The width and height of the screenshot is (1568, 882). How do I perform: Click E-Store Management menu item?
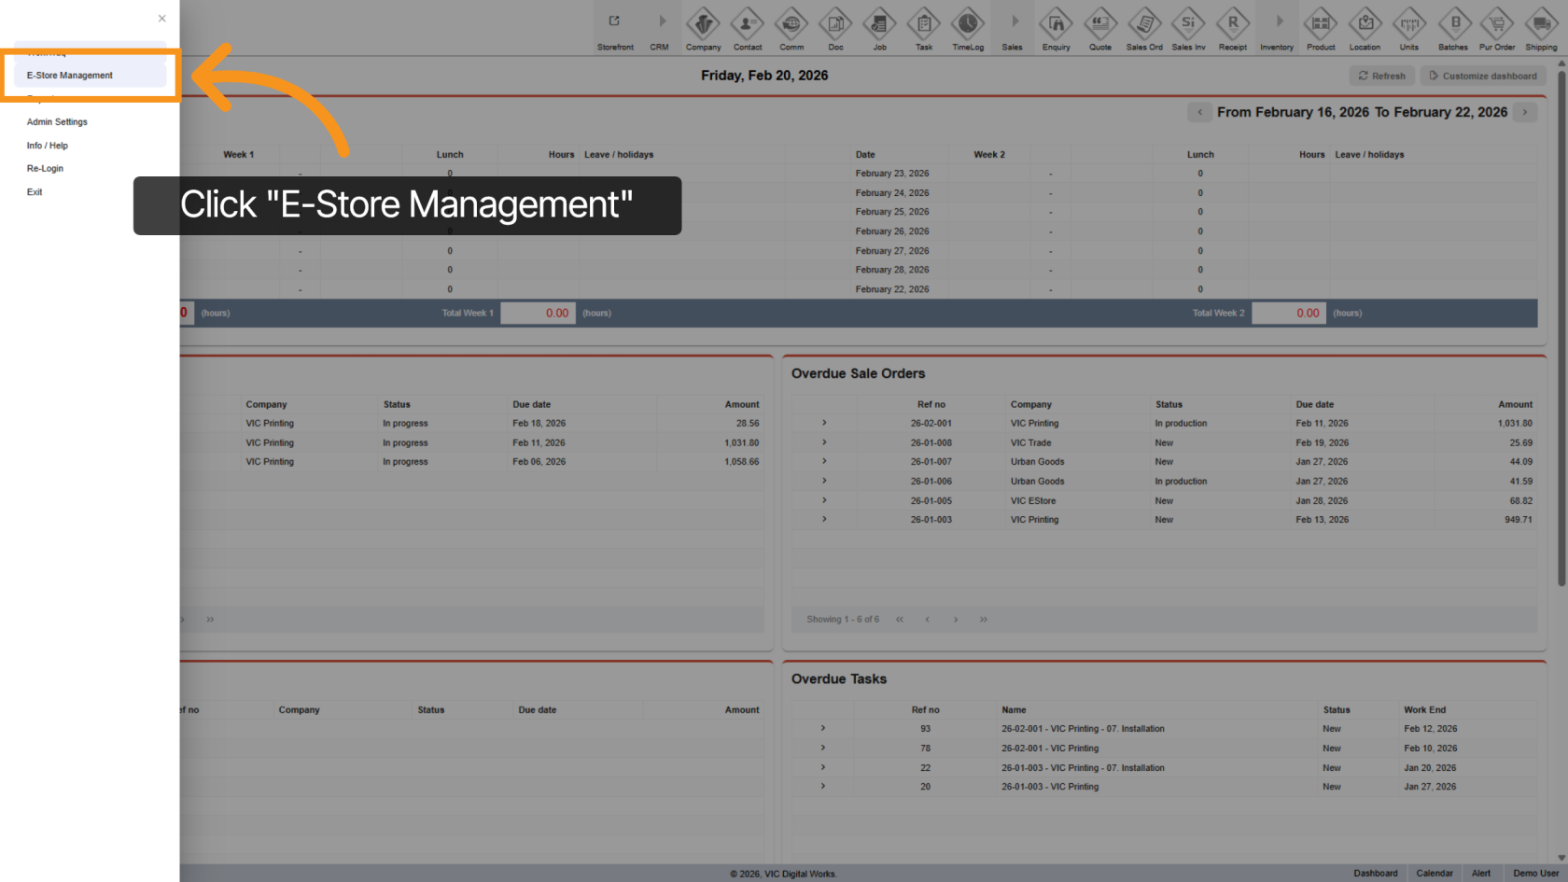(70, 76)
